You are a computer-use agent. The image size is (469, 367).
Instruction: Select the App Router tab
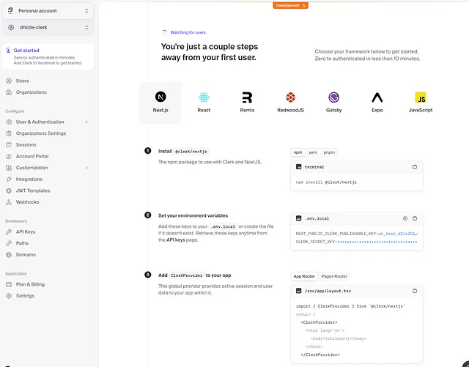click(x=304, y=276)
